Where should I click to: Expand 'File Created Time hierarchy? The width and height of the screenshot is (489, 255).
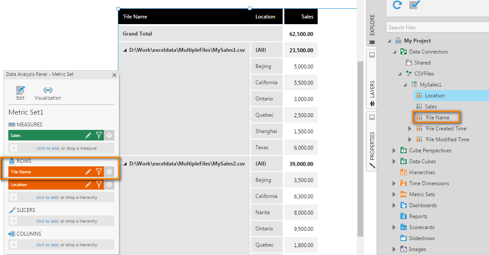410,129
